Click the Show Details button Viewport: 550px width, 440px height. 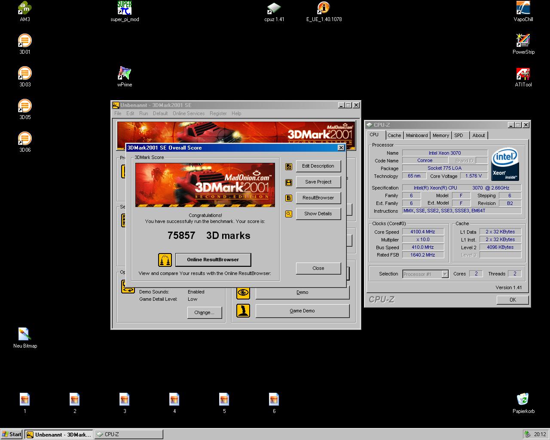318,214
